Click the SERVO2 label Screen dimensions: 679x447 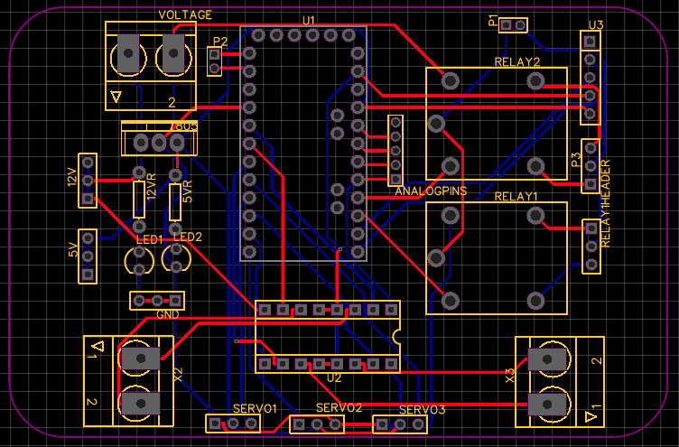[x=339, y=407]
